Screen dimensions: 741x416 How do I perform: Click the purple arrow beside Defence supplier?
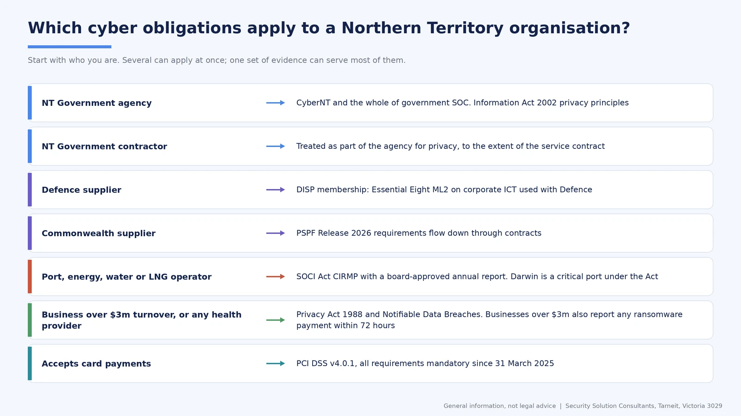pyautogui.click(x=276, y=190)
